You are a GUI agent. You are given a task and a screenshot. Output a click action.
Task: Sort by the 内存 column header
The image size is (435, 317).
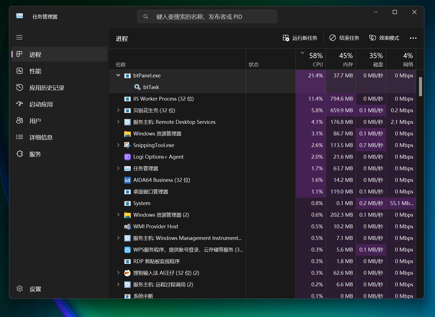tap(341, 59)
